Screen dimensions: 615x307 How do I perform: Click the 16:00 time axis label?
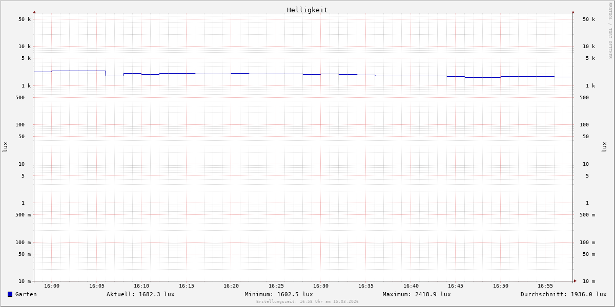coord(52,286)
